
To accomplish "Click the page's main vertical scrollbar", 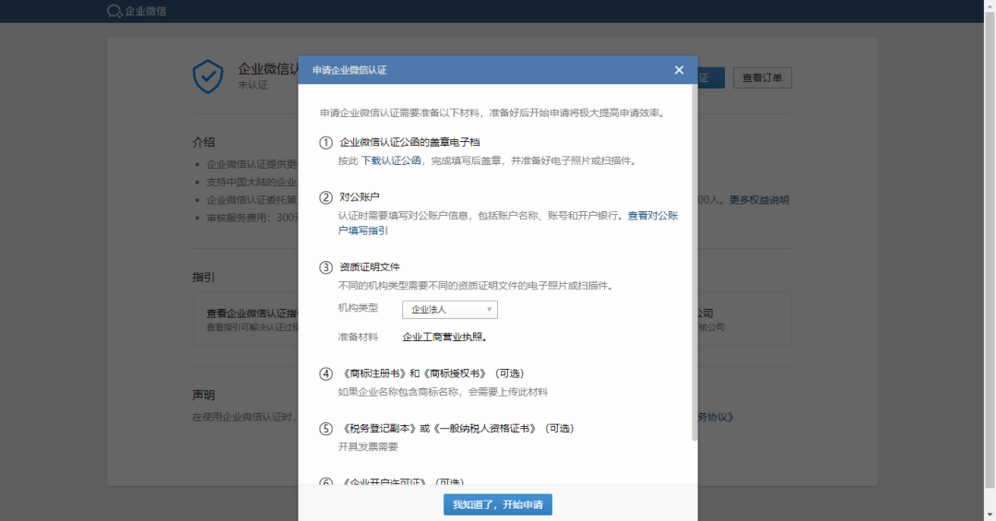I will coord(990,248).
